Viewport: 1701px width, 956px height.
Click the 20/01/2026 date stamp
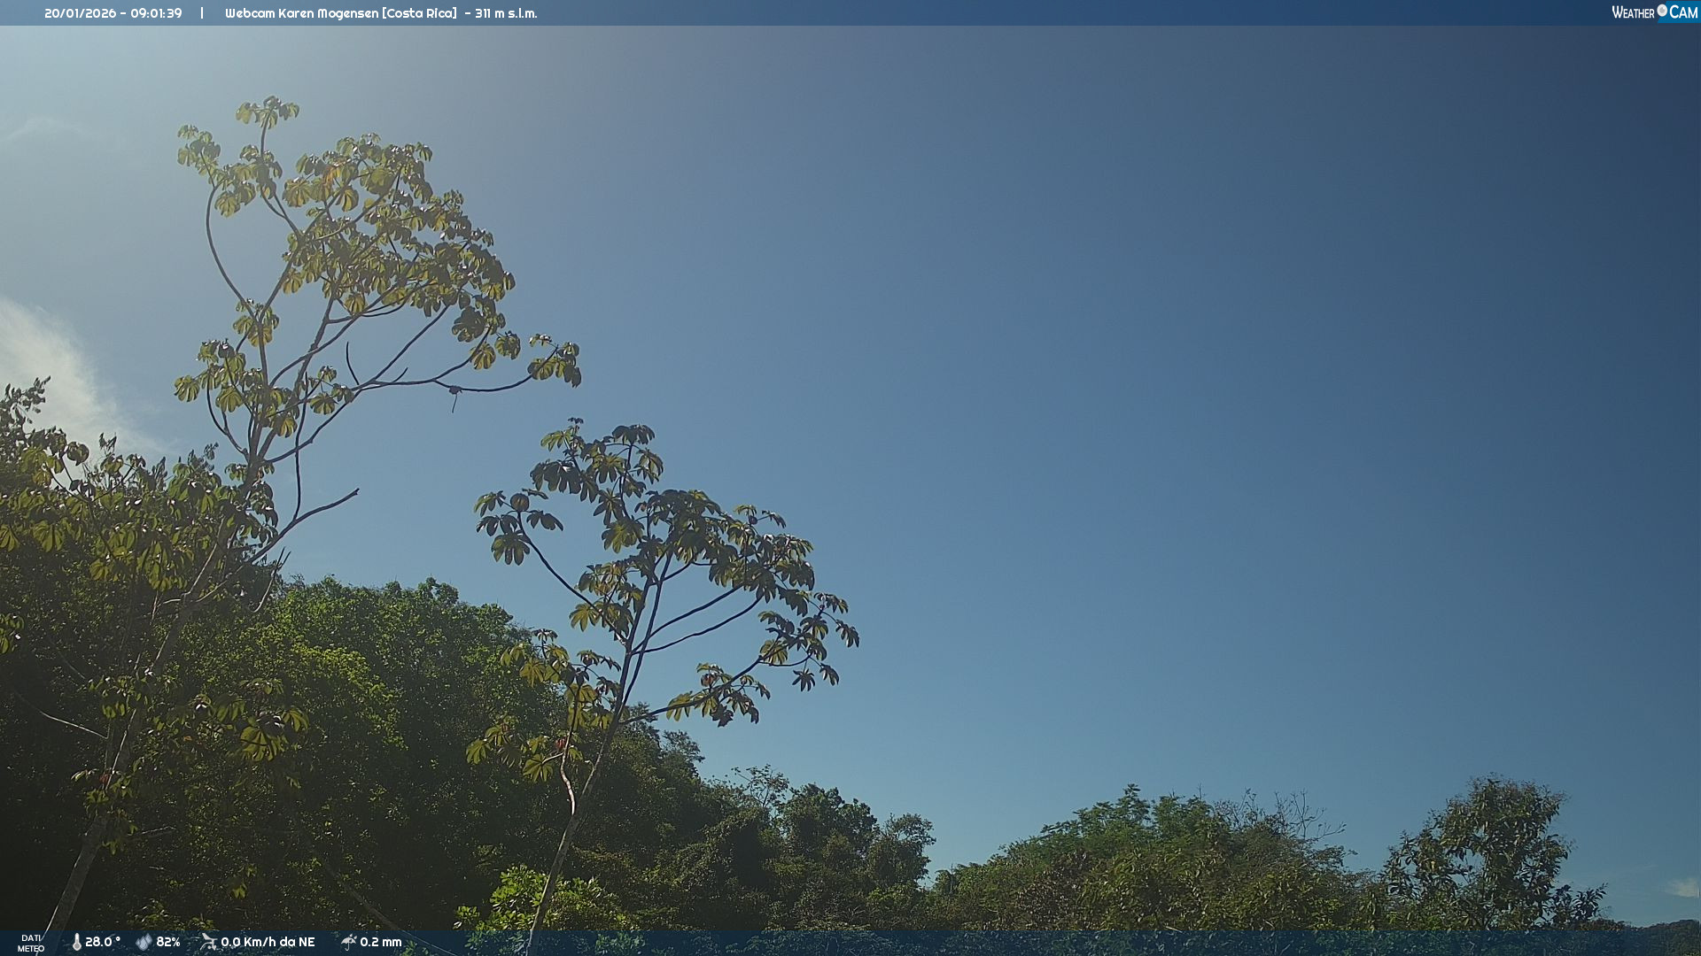[x=81, y=13]
